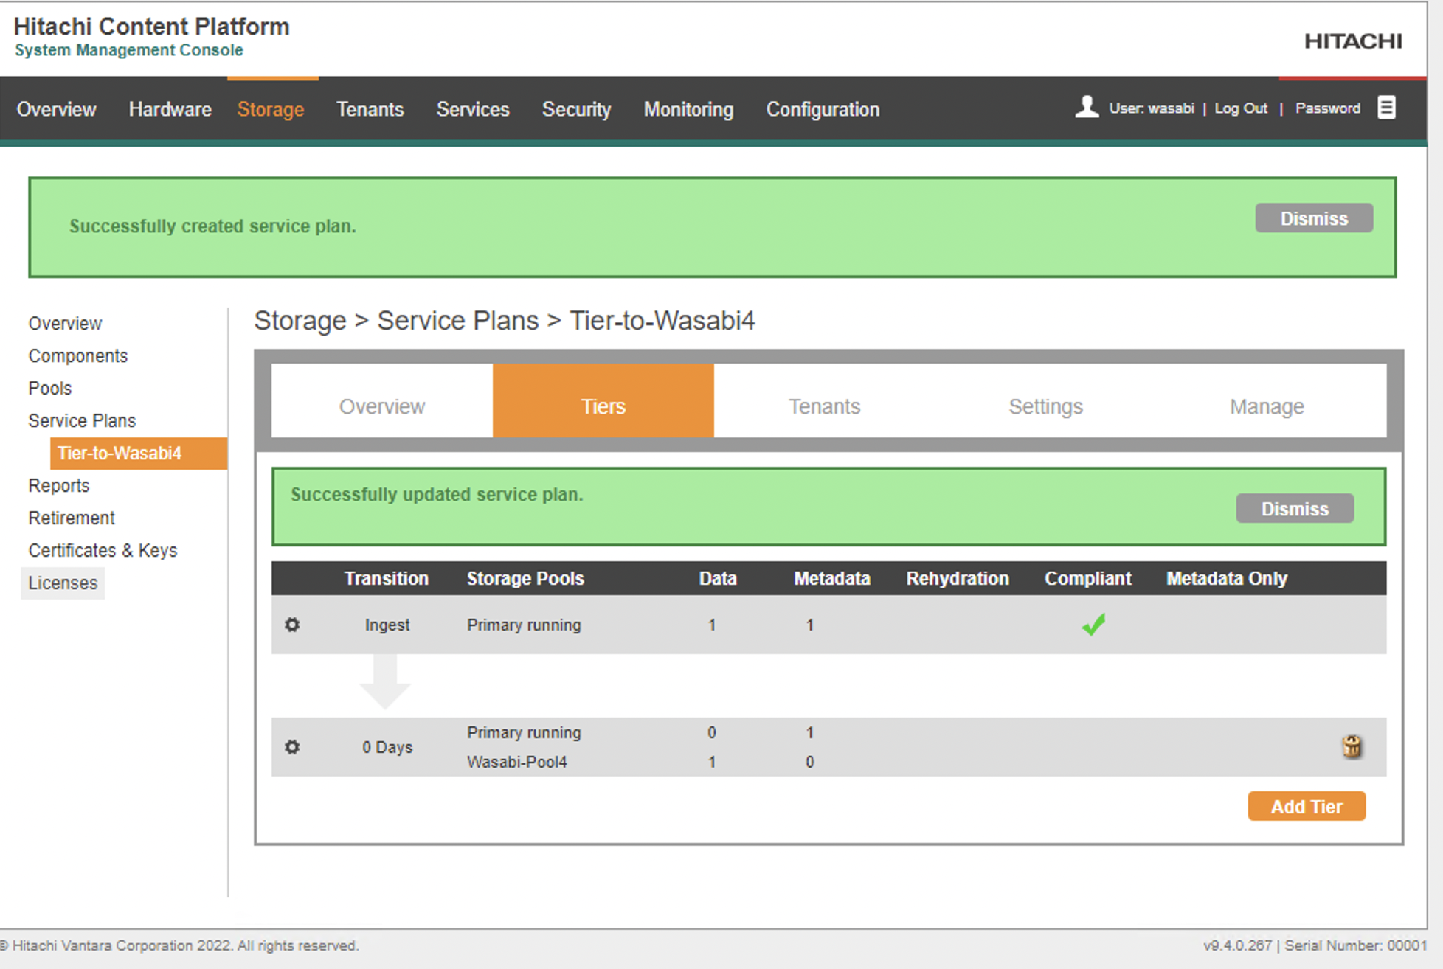
Task: Open Certificates & Keys in the sidebar
Action: tap(103, 550)
